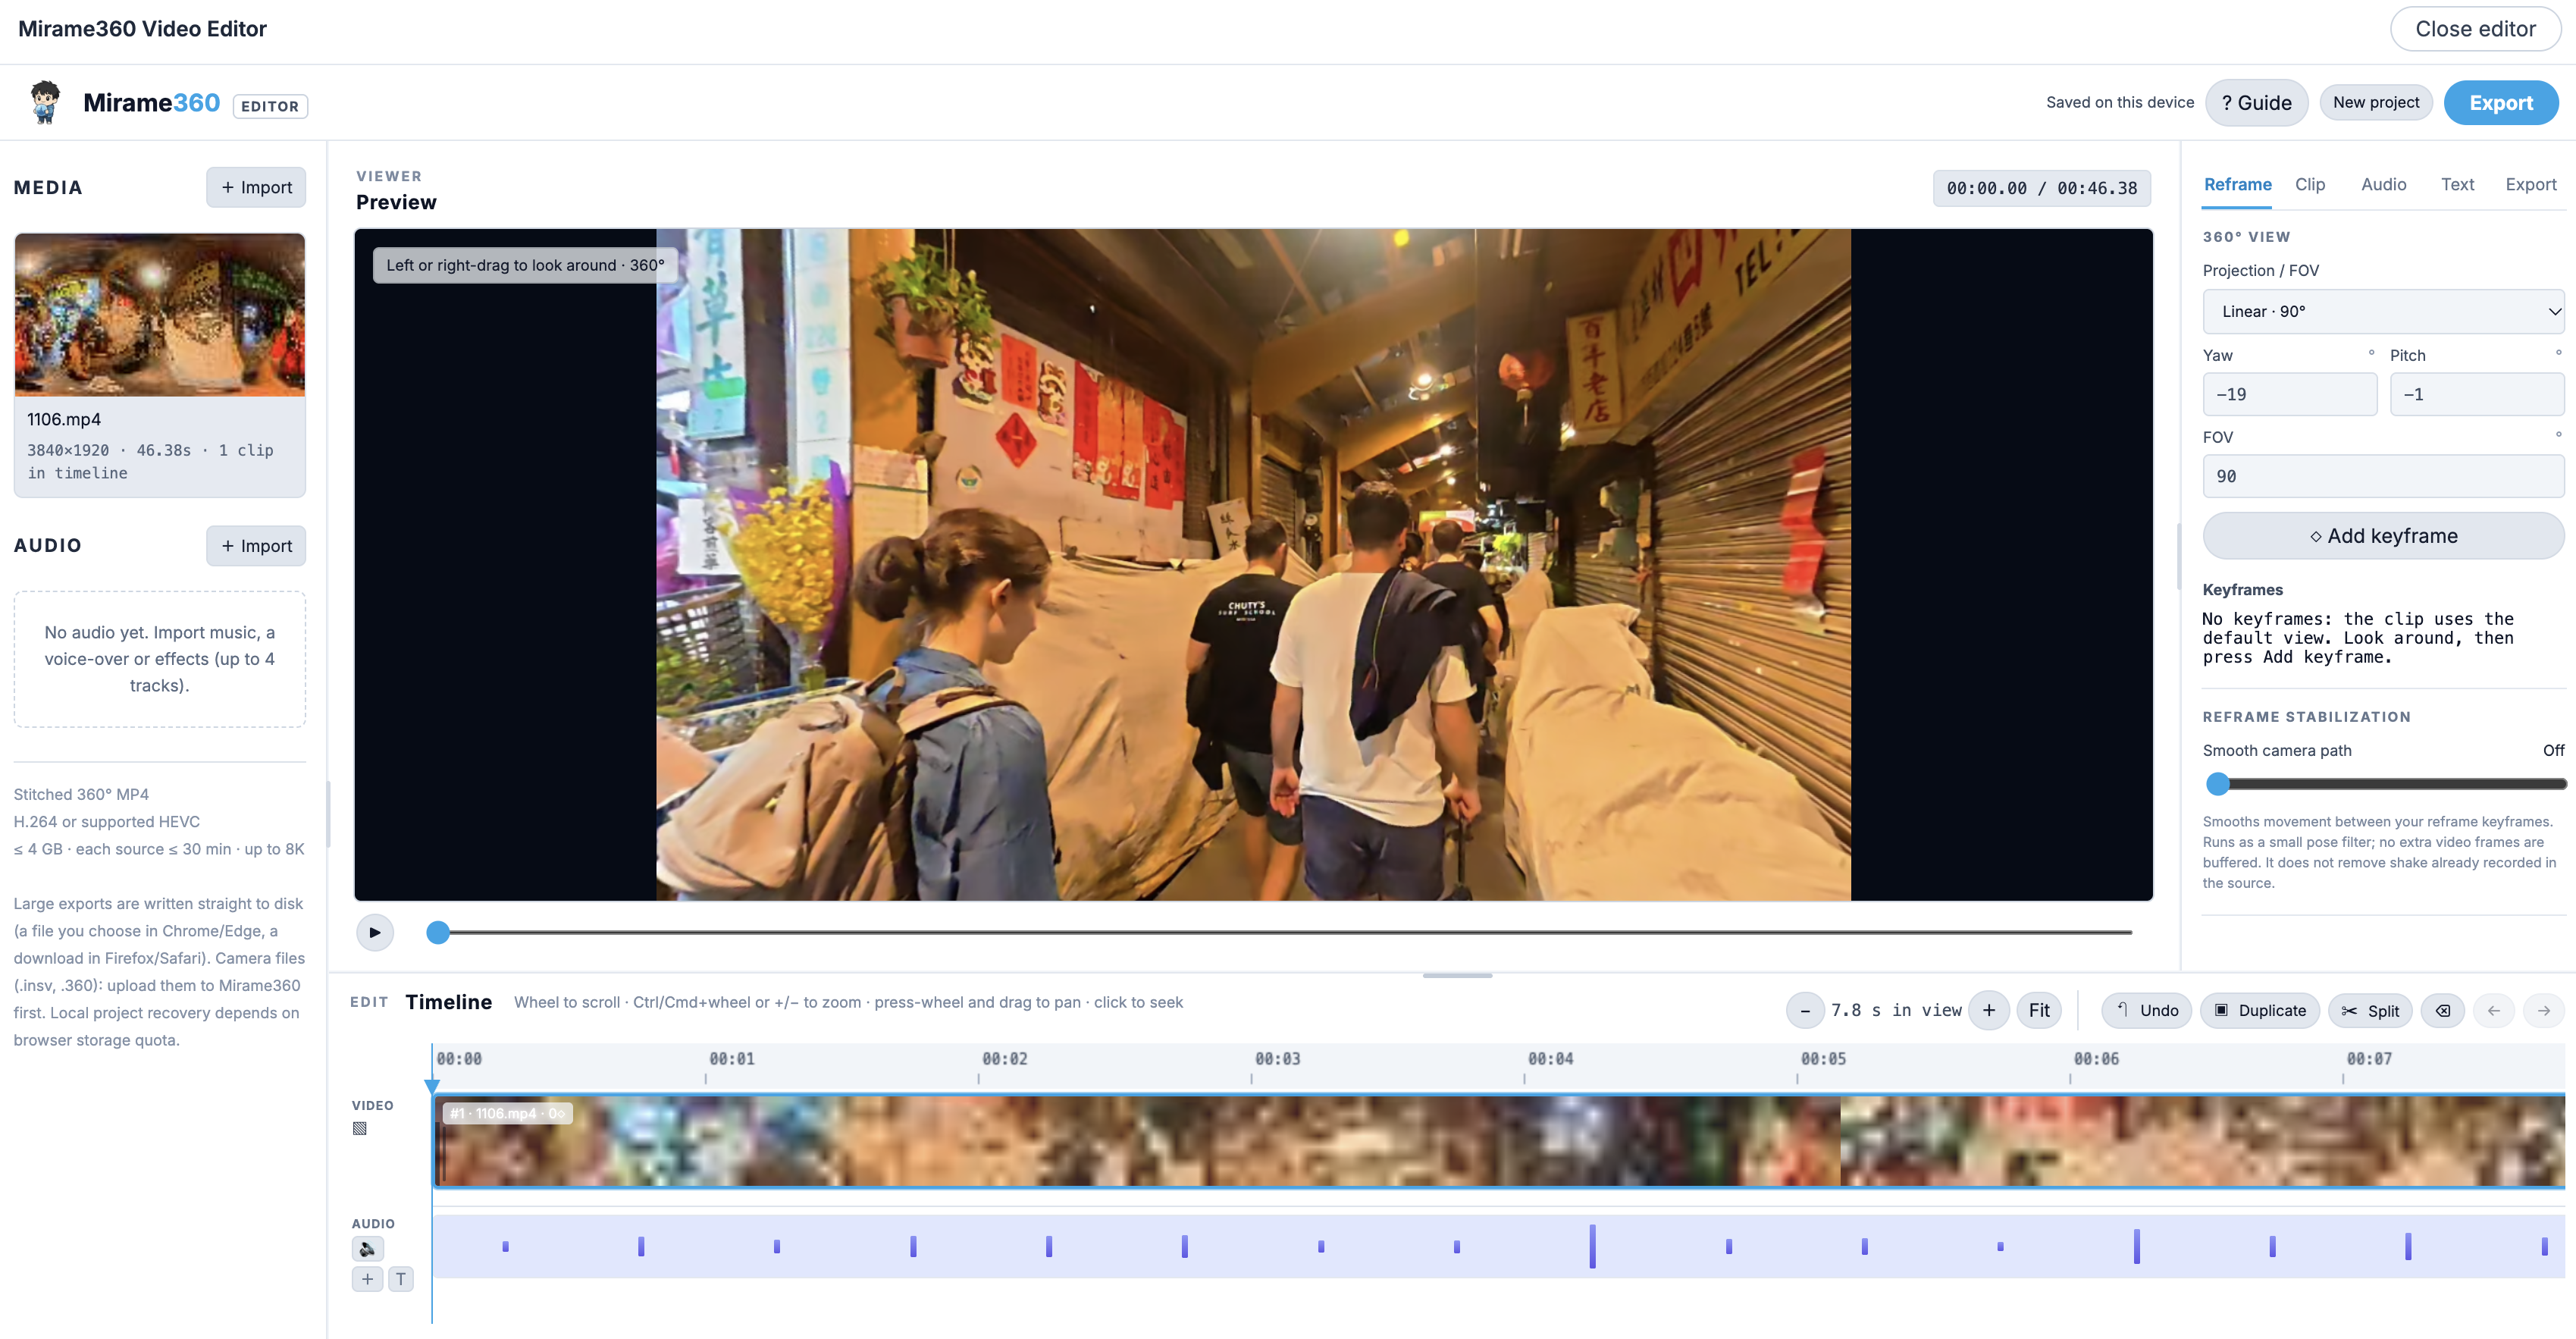Click the Mirame360 mascot logo
Image resolution: width=2576 pixels, height=1339 pixels.
pos(45,102)
